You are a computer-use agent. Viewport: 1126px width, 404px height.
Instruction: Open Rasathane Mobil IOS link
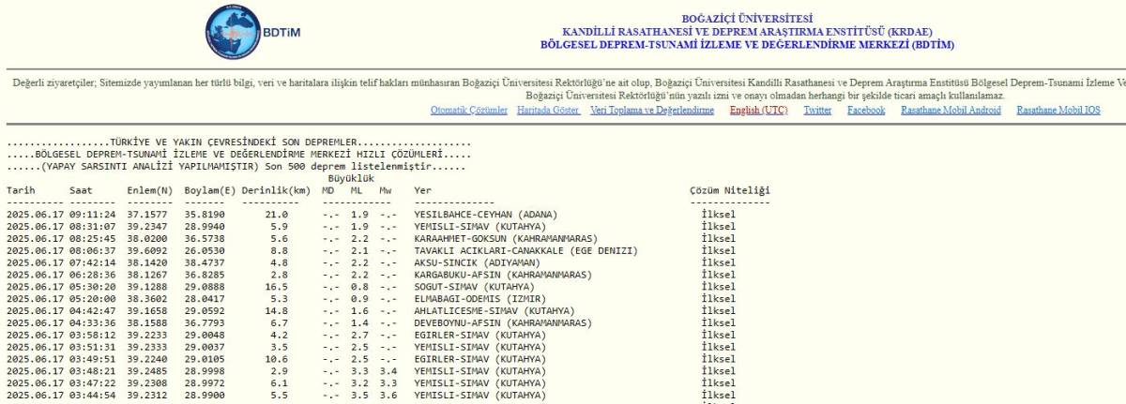click(1058, 111)
